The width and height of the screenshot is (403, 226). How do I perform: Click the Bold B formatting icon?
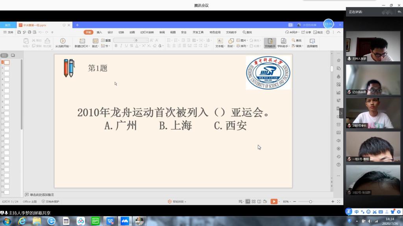click(116, 46)
